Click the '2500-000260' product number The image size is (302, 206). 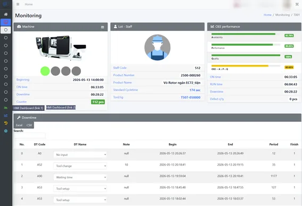[x=191, y=75]
